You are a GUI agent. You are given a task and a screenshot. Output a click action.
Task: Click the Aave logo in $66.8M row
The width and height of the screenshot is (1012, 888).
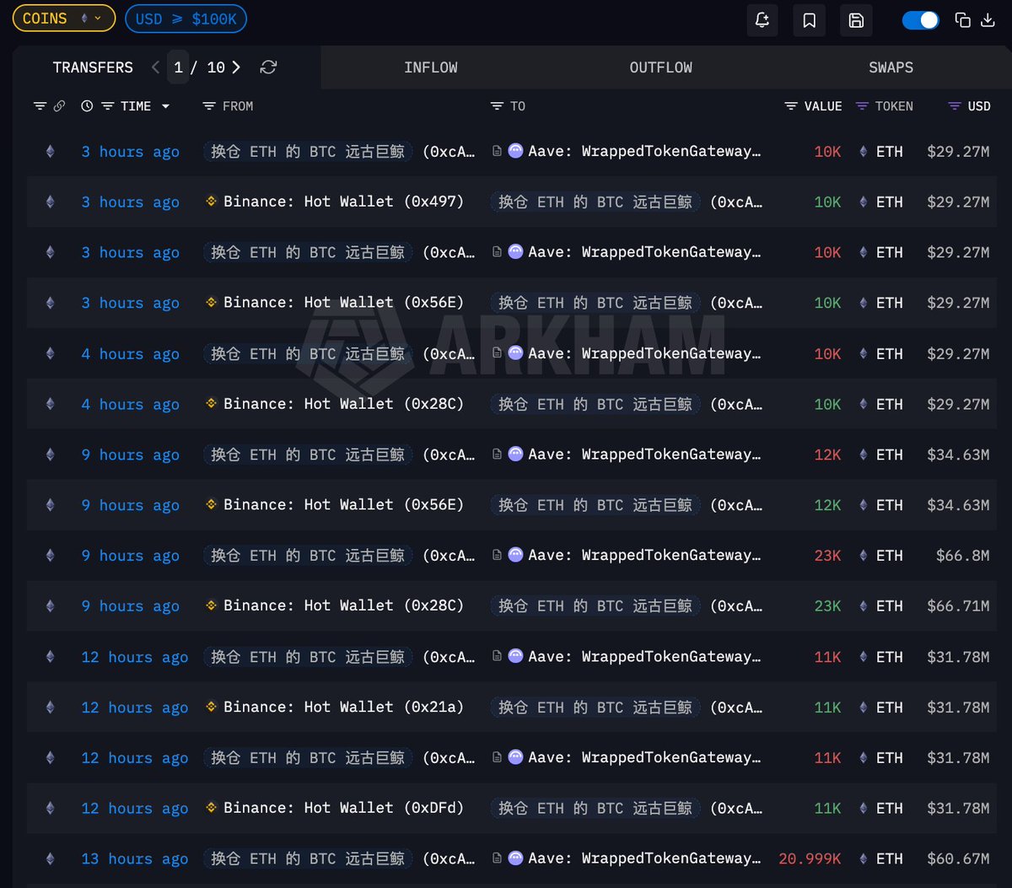(515, 555)
